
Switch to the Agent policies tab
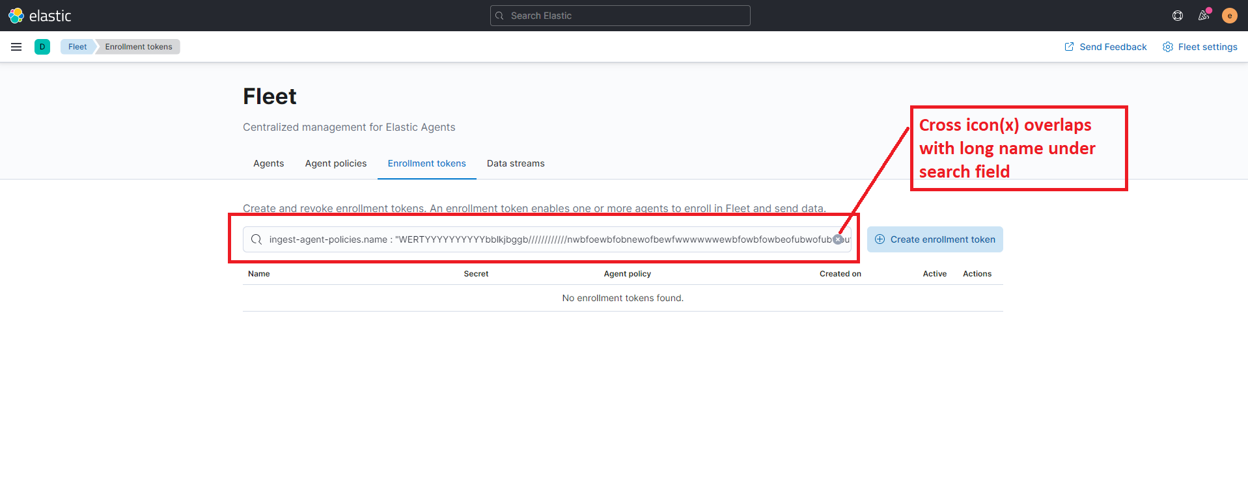coord(336,163)
